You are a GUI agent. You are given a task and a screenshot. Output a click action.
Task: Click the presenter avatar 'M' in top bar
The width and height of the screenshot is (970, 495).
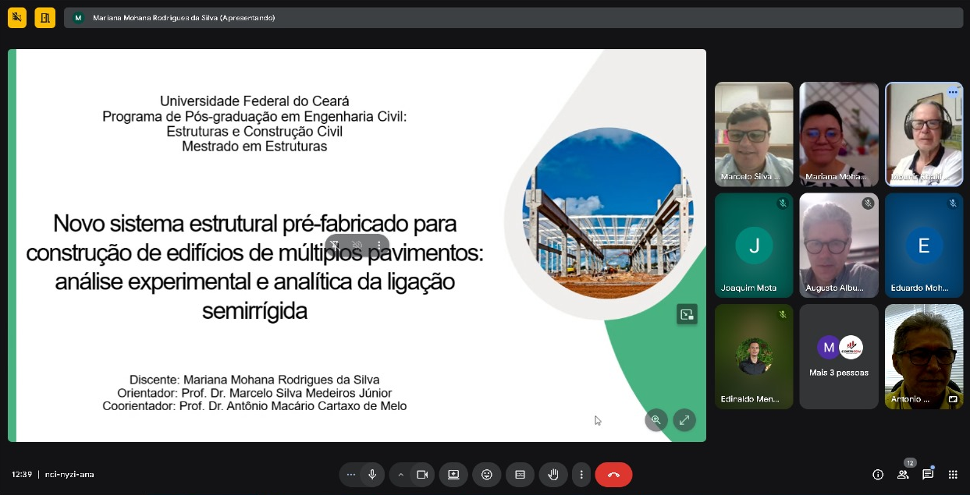[x=78, y=17]
